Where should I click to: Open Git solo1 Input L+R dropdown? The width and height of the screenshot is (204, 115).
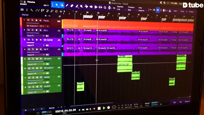pos(36,64)
